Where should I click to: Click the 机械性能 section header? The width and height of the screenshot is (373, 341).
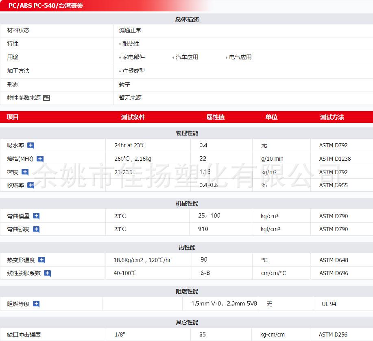coord(187,203)
